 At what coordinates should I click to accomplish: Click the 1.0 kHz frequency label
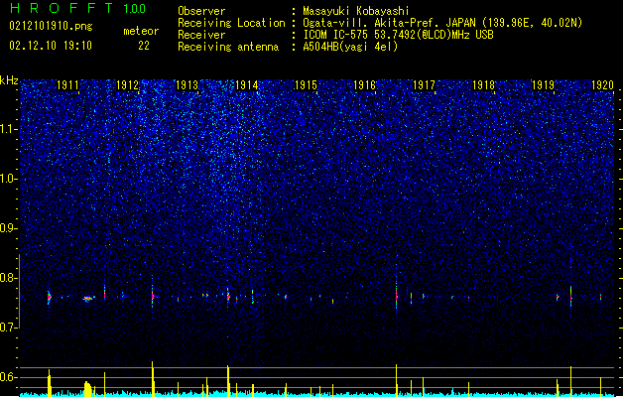click(8, 179)
